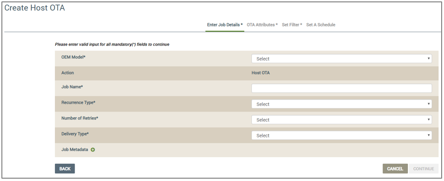Switch to the Enter Job Details tab
The width and height of the screenshot is (444, 181).
coord(225,25)
